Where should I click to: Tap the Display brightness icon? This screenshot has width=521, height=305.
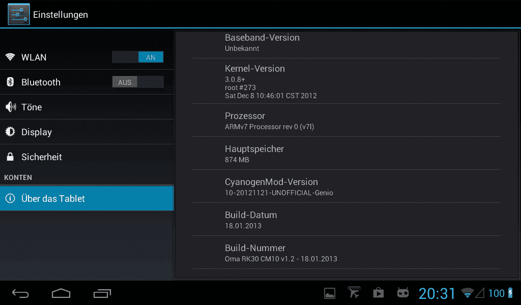click(10, 132)
